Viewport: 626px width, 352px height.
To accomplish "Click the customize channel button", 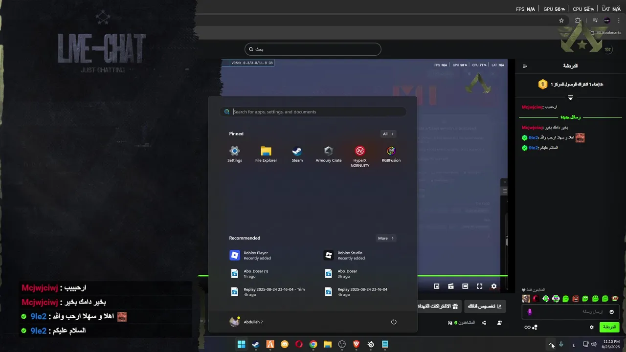I will point(485,307).
